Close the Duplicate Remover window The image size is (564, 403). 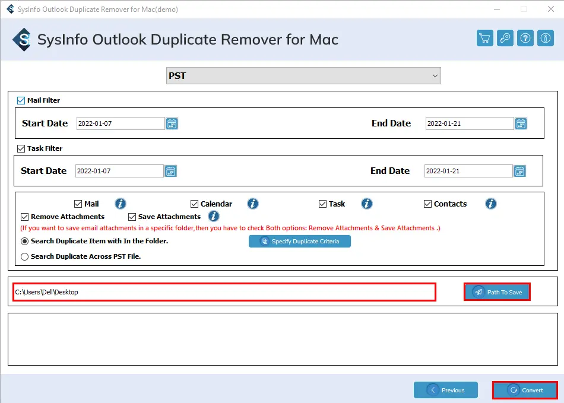coord(551,9)
